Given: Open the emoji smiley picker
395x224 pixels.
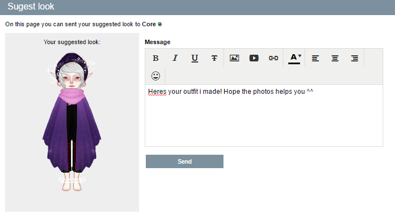Looking at the screenshot, I should pyautogui.click(x=155, y=76).
